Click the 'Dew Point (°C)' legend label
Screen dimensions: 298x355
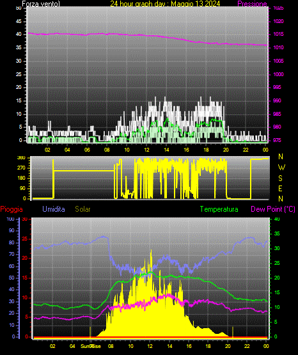273,209
